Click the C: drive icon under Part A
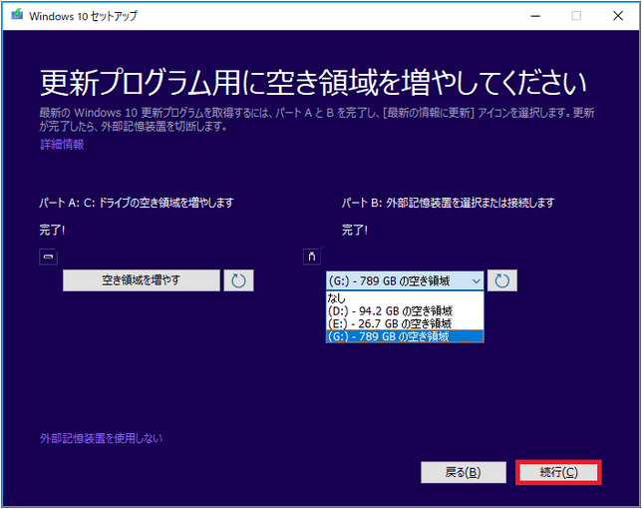Viewport: 642px width, 509px height. (x=47, y=256)
